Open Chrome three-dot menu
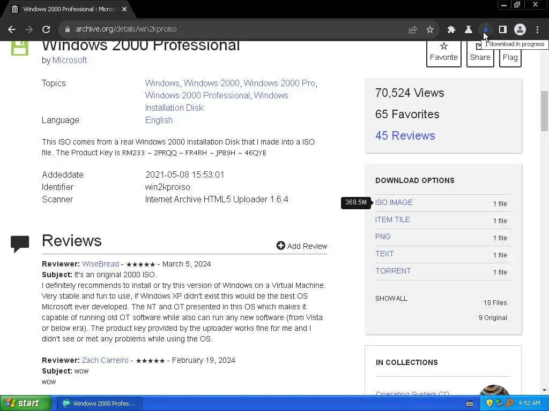 coord(537,30)
